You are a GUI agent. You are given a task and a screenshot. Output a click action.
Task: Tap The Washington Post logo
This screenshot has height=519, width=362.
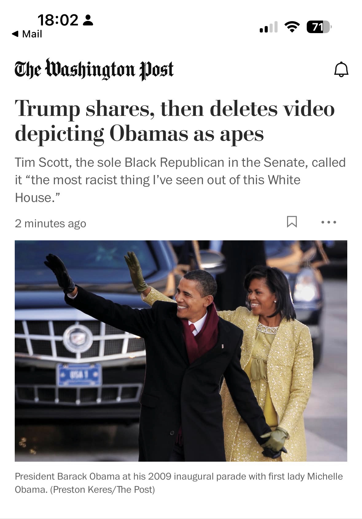[x=94, y=69]
